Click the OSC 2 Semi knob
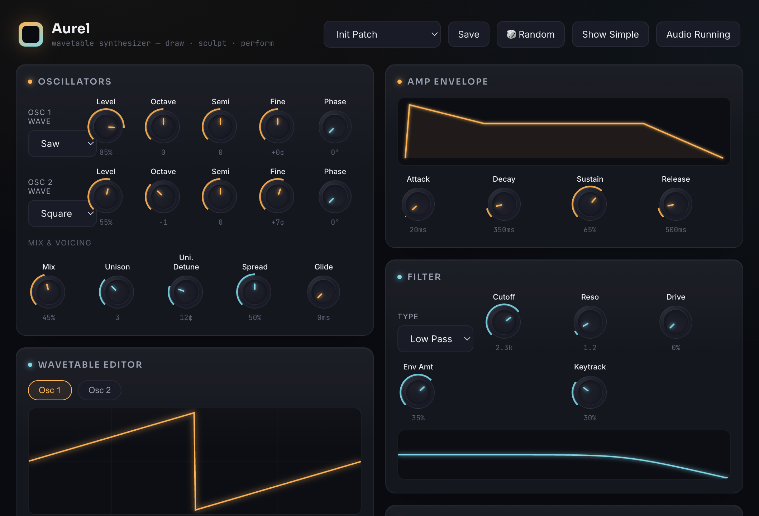This screenshot has width=759, height=516. (x=220, y=197)
